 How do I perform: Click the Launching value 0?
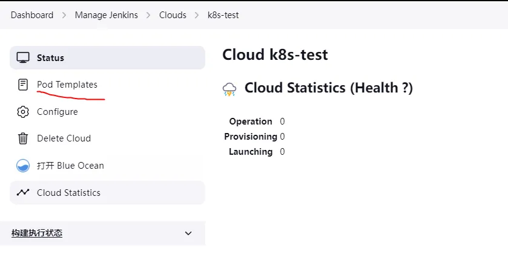[282, 152]
